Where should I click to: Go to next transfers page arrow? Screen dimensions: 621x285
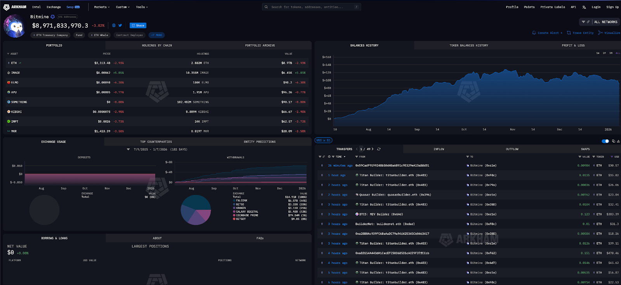(373, 149)
